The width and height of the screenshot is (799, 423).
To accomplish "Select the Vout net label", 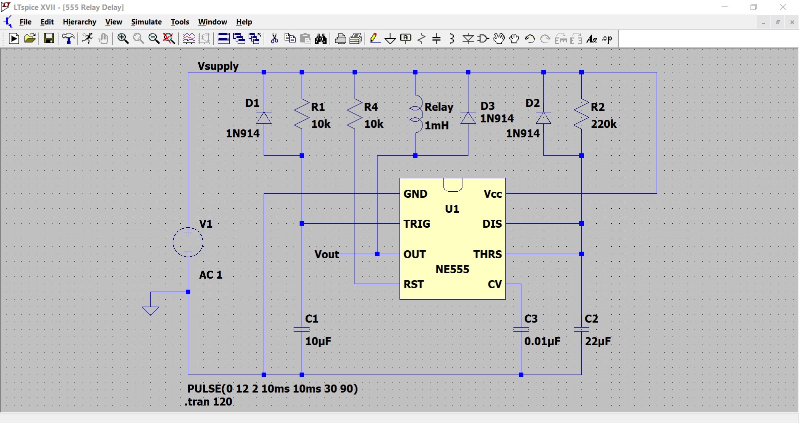I will coord(327,254).
